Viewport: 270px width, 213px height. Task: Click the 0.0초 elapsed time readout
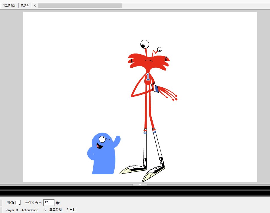click(x=25, y=5)
